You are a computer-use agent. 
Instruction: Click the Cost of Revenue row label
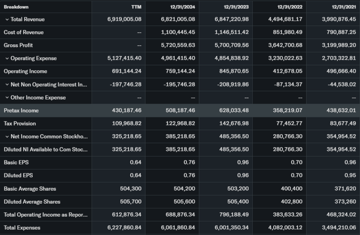(x=24, y=32)
